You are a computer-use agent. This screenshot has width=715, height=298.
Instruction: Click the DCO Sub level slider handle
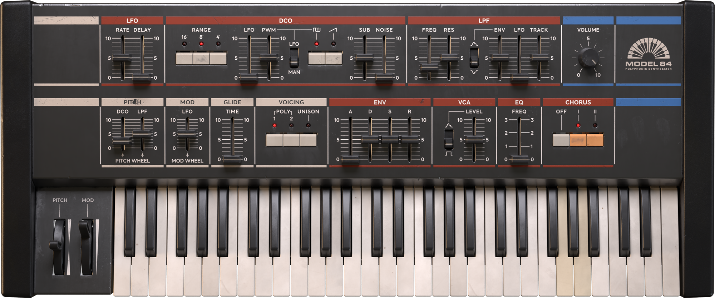(x=364, y=58)
